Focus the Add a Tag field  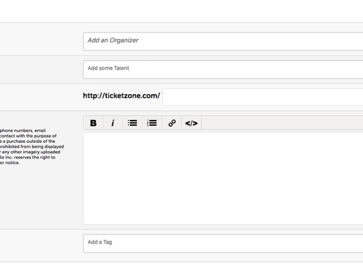pyautogui.click(x=223, y=243)
